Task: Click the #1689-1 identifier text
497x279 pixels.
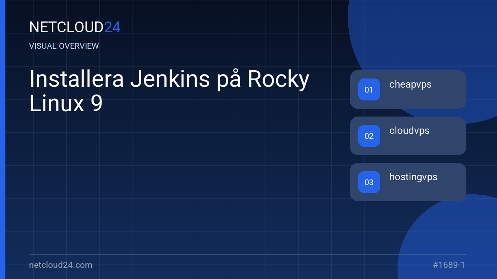Action: pyautogui.click(x=449, y=265)
